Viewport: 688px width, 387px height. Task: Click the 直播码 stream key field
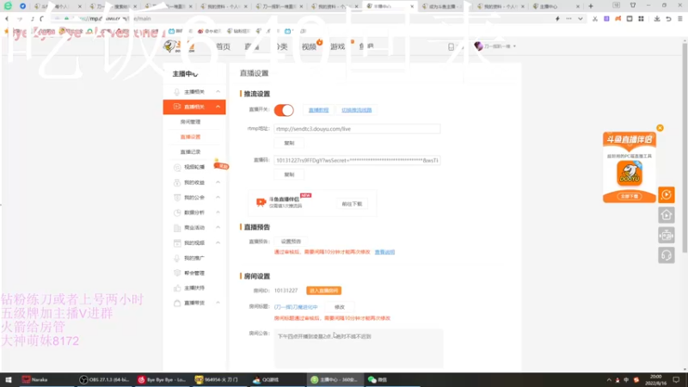click(357, 161)
